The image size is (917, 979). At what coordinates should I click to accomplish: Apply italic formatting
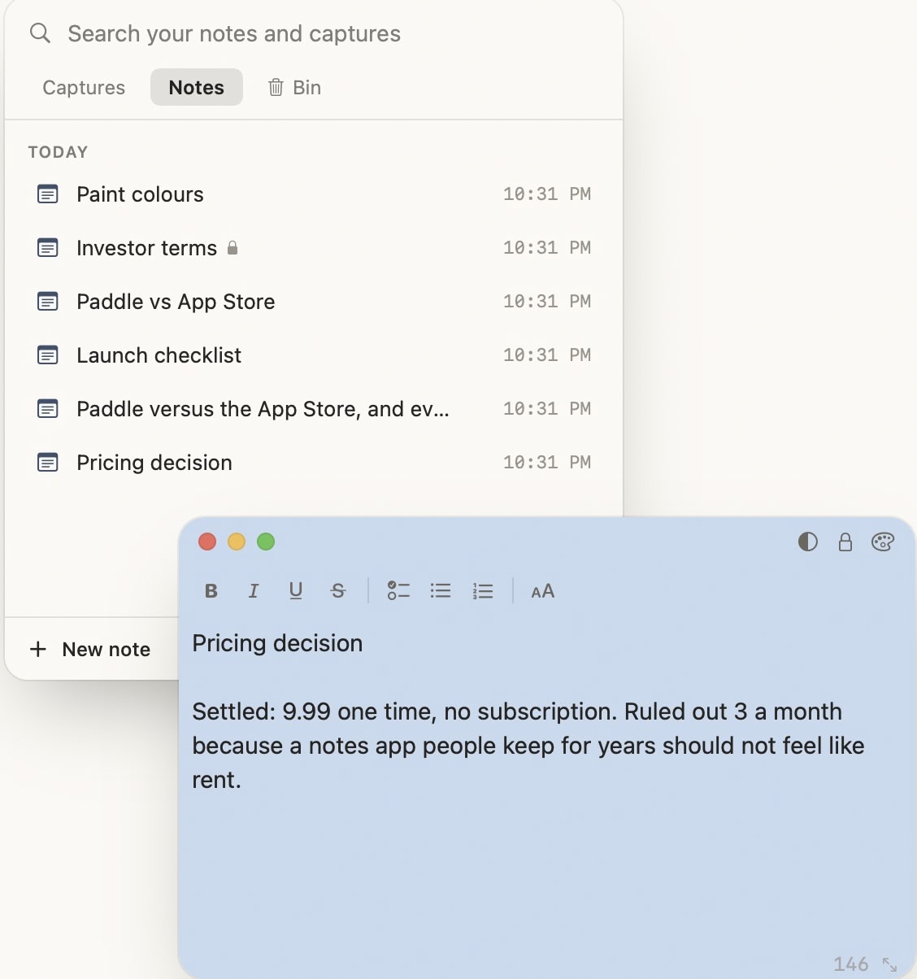254,591
